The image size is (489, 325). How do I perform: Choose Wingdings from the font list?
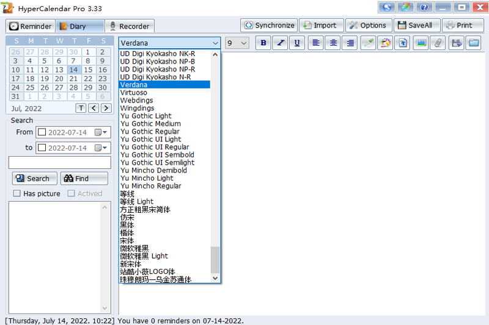164,108
